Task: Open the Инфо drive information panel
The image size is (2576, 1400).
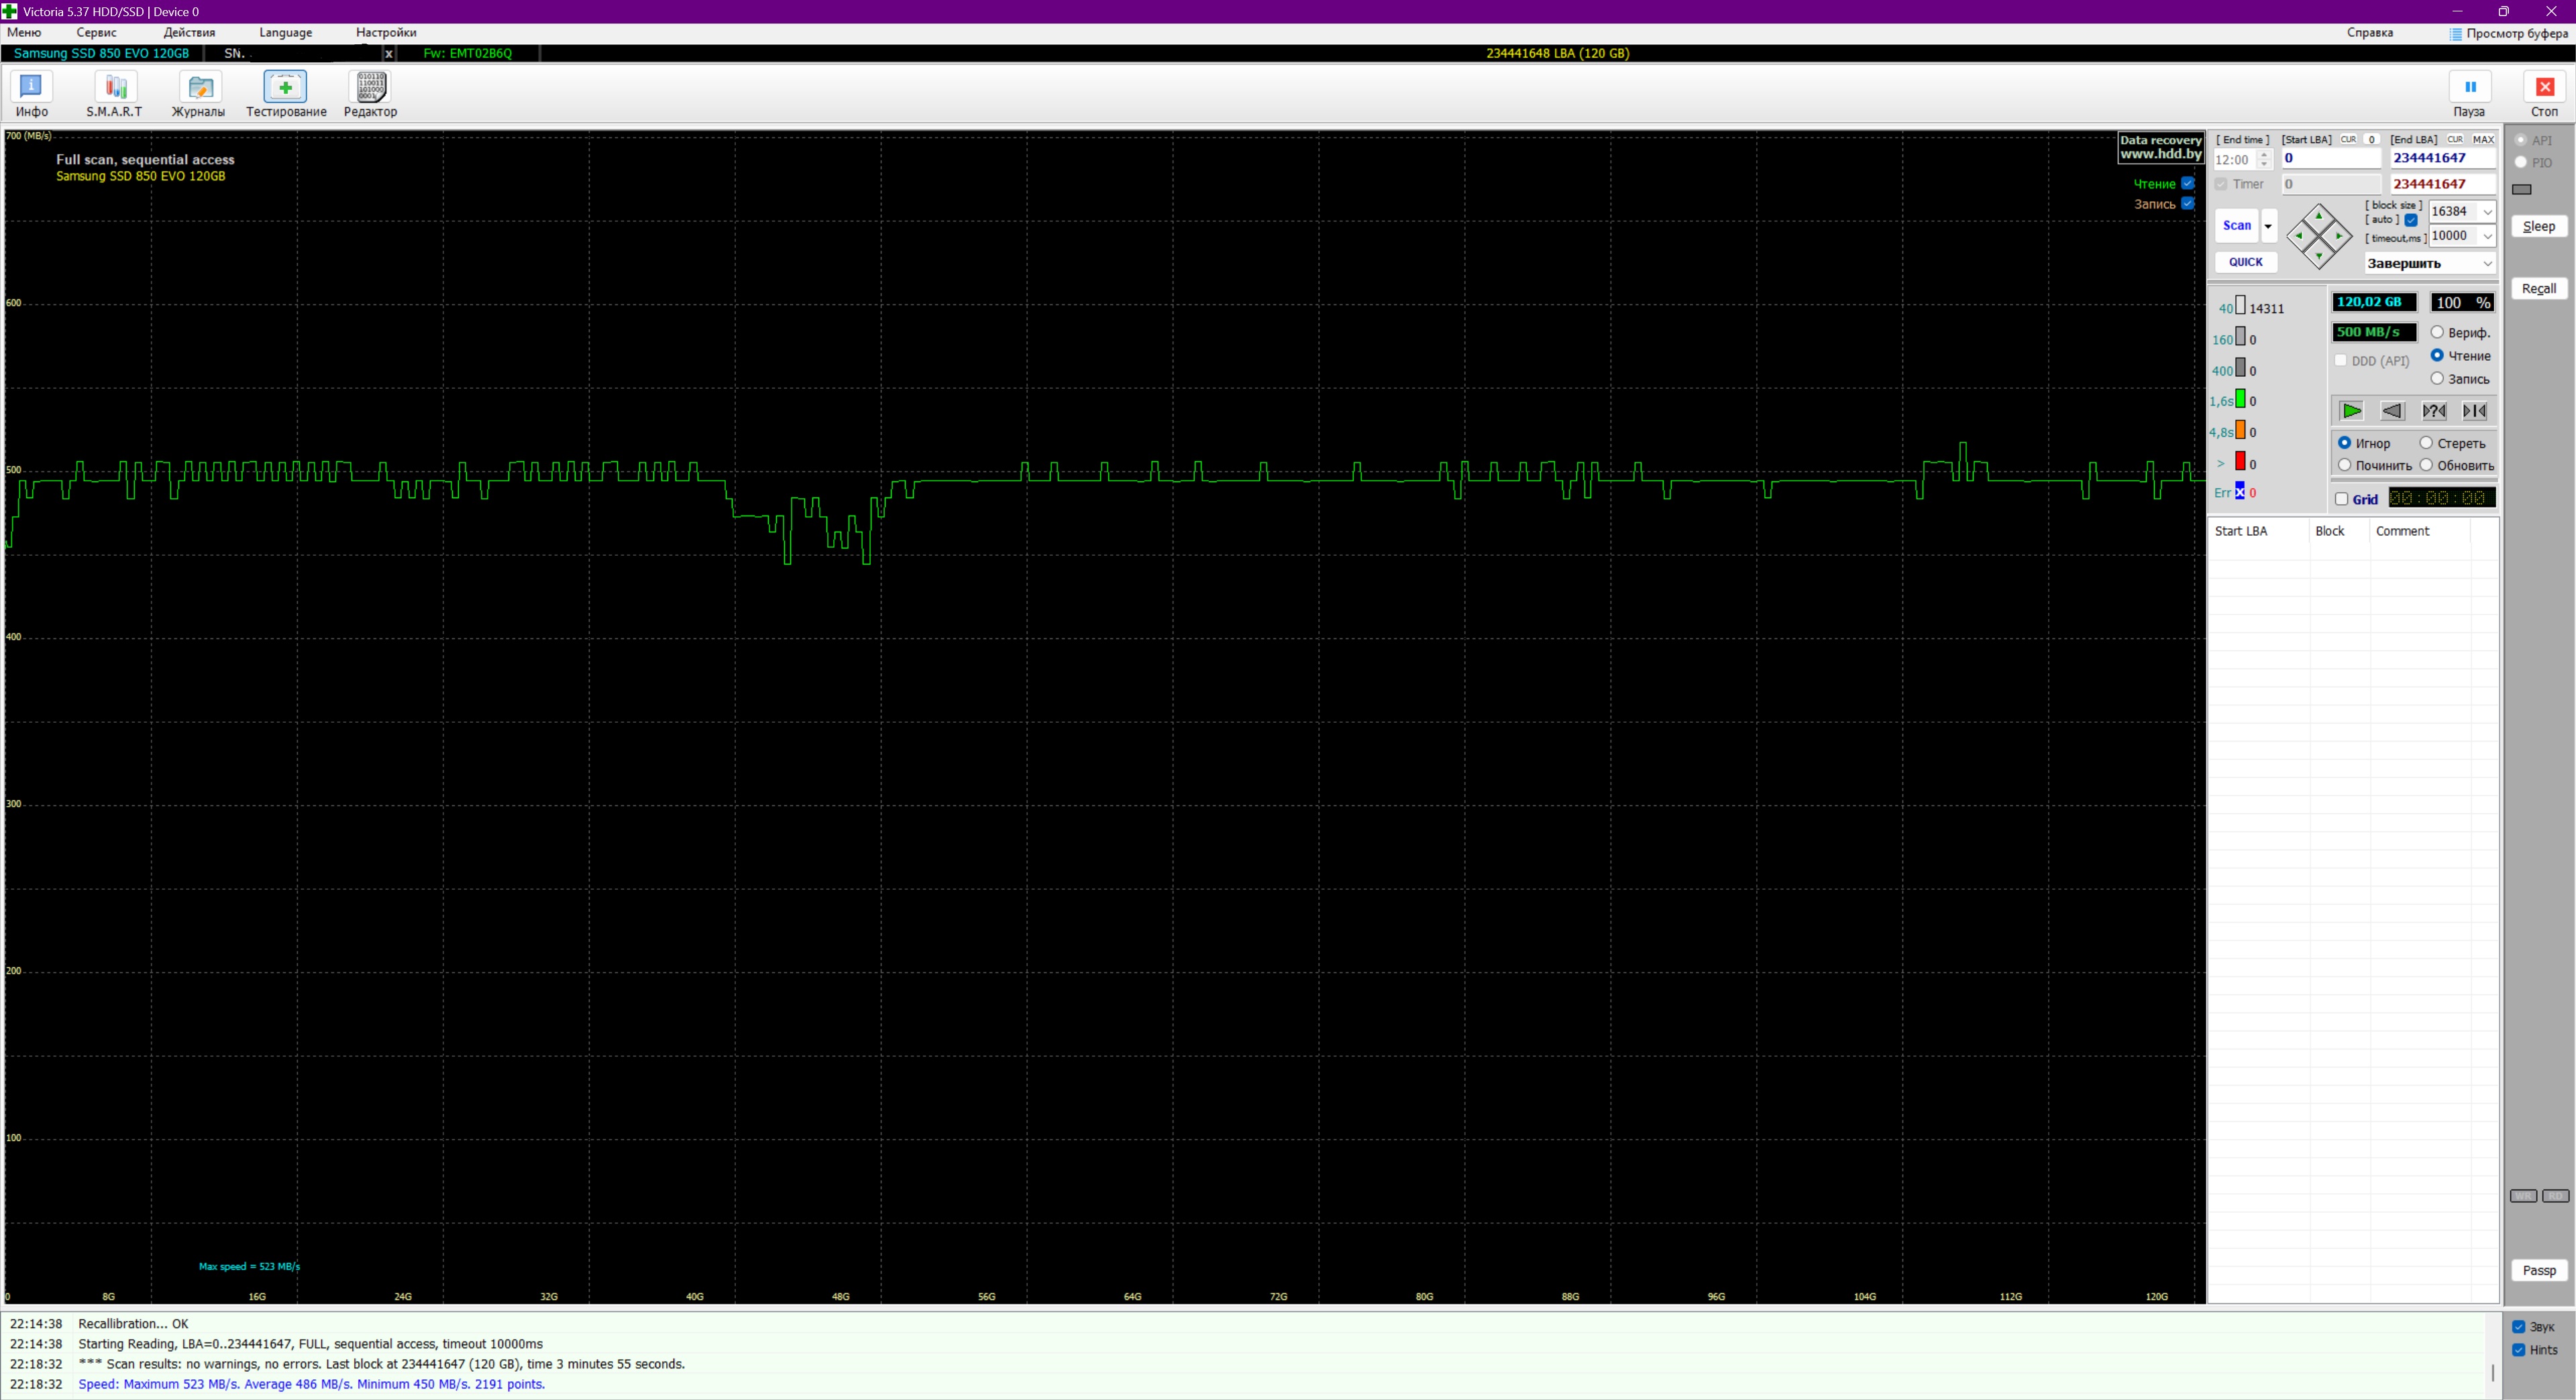Action: 31,94
